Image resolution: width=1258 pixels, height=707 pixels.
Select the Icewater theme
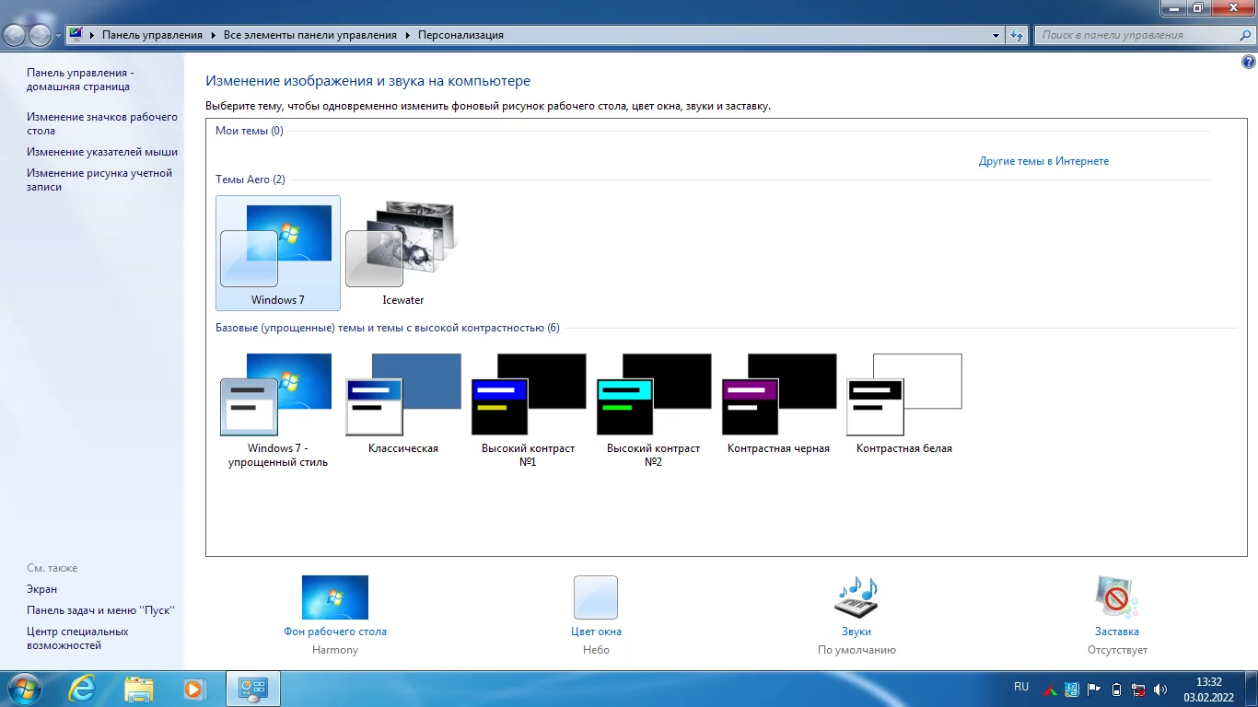click(403, 253)
